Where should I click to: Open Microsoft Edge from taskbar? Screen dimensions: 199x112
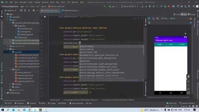click(13, 110)
